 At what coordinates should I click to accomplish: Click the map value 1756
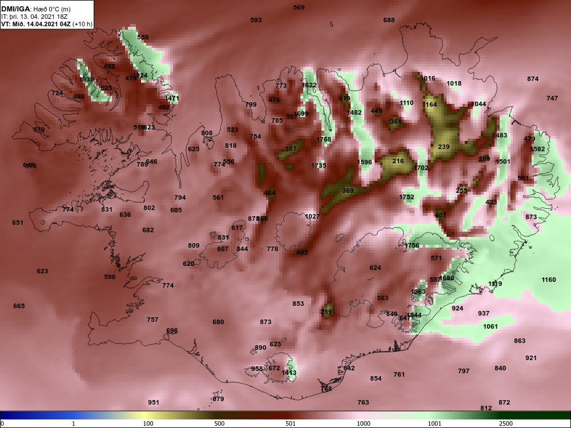[x=412, y=245]
